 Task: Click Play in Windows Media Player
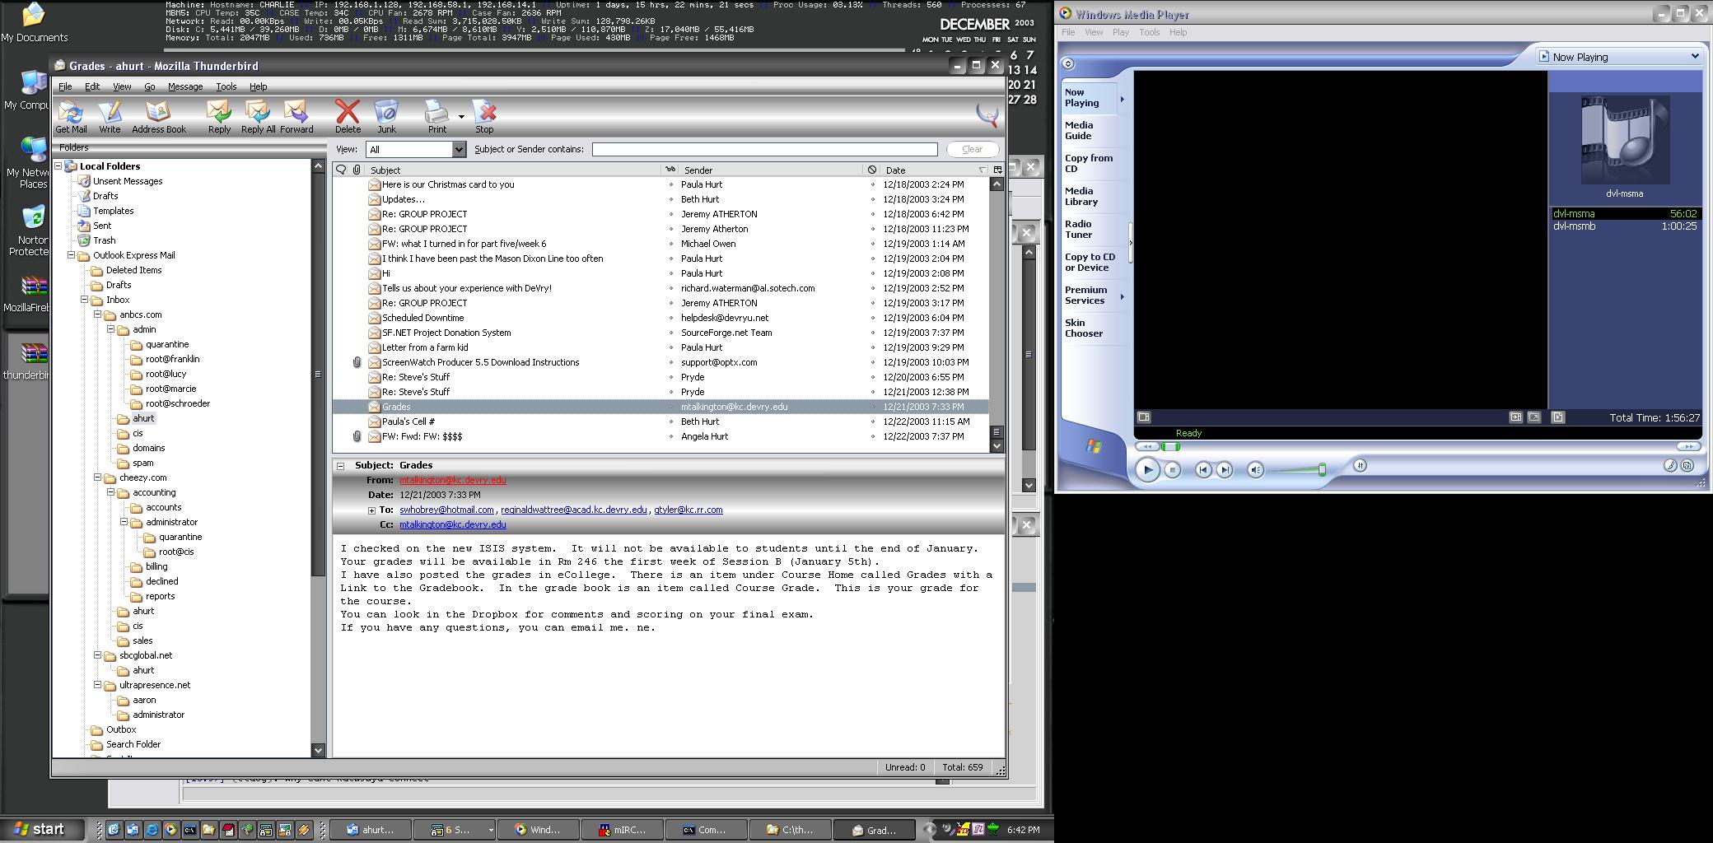(1147, 469)
